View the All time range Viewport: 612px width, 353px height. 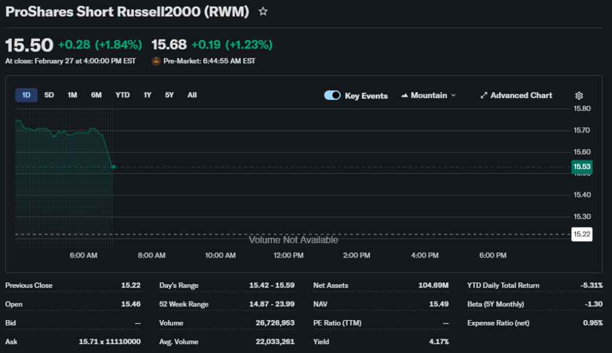[x=192, y=95]
